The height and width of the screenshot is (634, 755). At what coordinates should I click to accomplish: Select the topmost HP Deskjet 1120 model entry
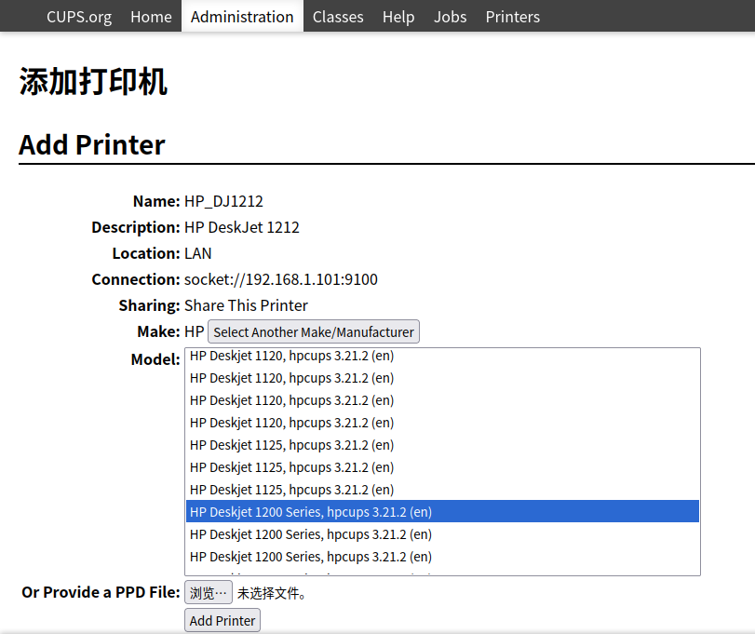(291, 356)
